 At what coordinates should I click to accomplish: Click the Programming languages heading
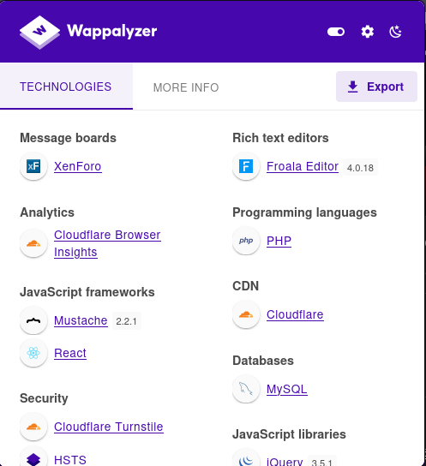(x=304, y=212)
